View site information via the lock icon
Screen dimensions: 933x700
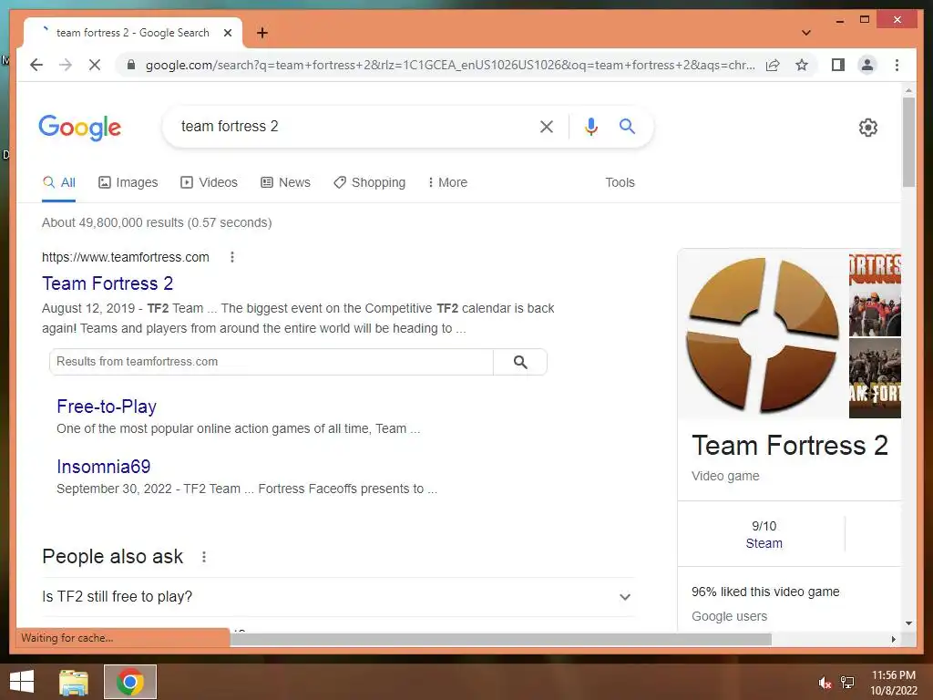131,65
